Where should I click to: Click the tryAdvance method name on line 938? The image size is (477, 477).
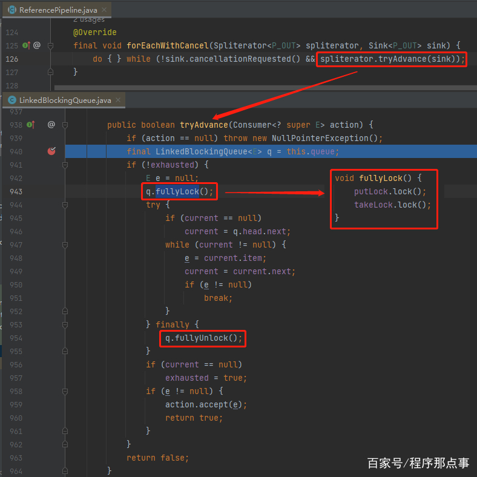(204, 125)
